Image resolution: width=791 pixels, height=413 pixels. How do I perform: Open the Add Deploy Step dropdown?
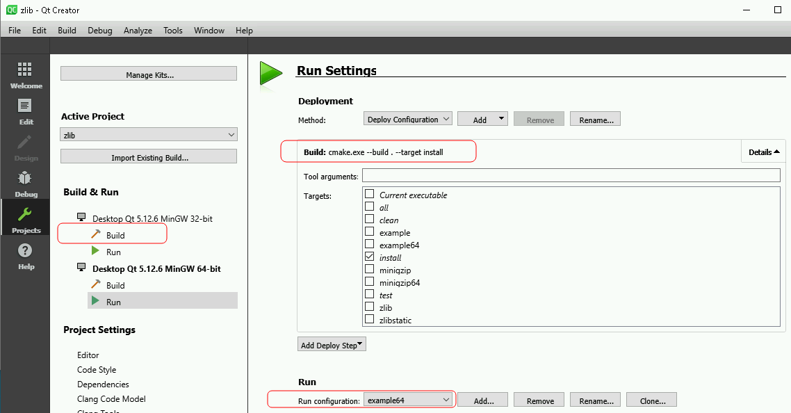[332, 345]
